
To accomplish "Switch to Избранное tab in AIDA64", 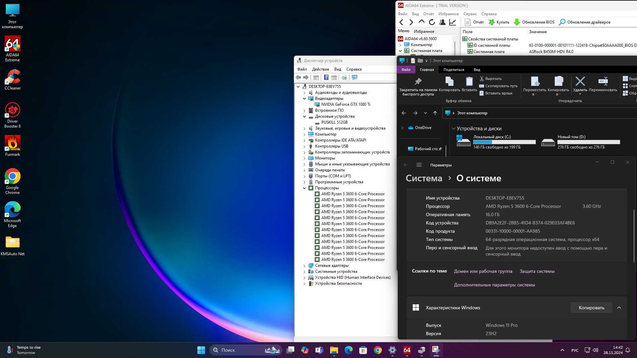I will (x=424, y=31).
